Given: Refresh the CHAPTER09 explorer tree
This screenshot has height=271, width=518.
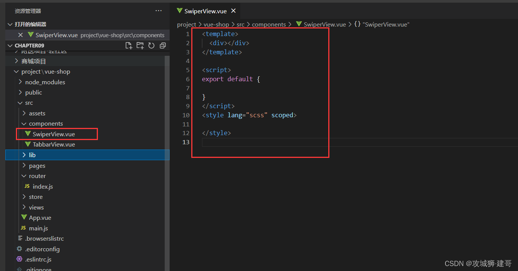Looking at the screenshot, I should click(151, 46).
